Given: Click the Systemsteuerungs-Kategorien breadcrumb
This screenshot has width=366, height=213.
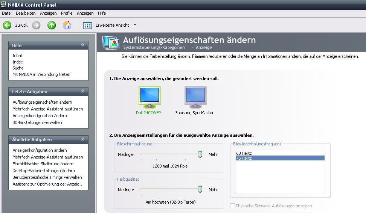Looking at the screenshot, I should (154, 47).
